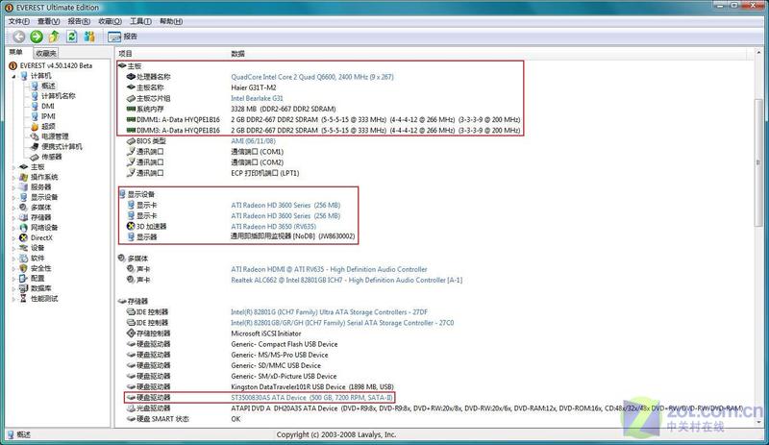Image resolution: width=769 pixels, height=445 pixels.
Task: Open the Realtek ALC662 audio controller link
Action: coord(347,280)
